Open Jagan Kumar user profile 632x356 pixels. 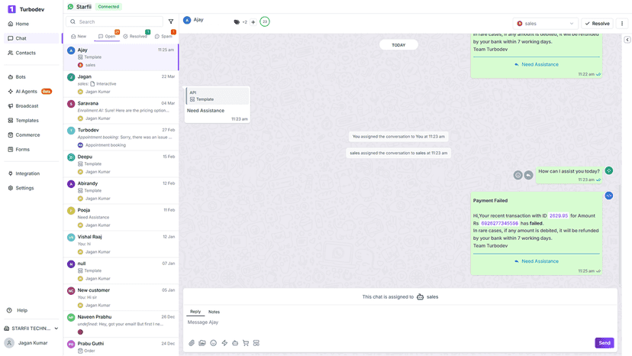point(27,343)
